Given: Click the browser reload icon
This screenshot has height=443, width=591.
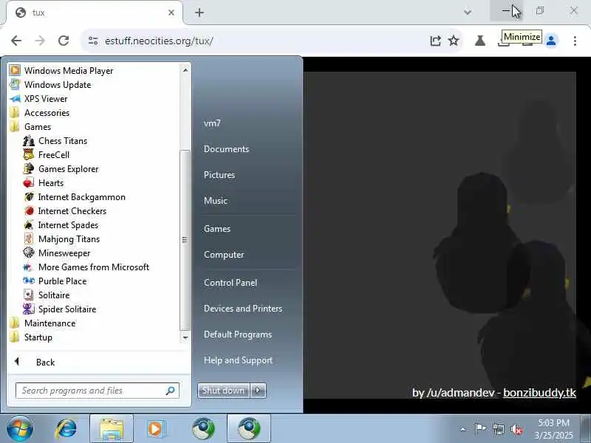Looking at the screenshot, I should coord(64,41).
